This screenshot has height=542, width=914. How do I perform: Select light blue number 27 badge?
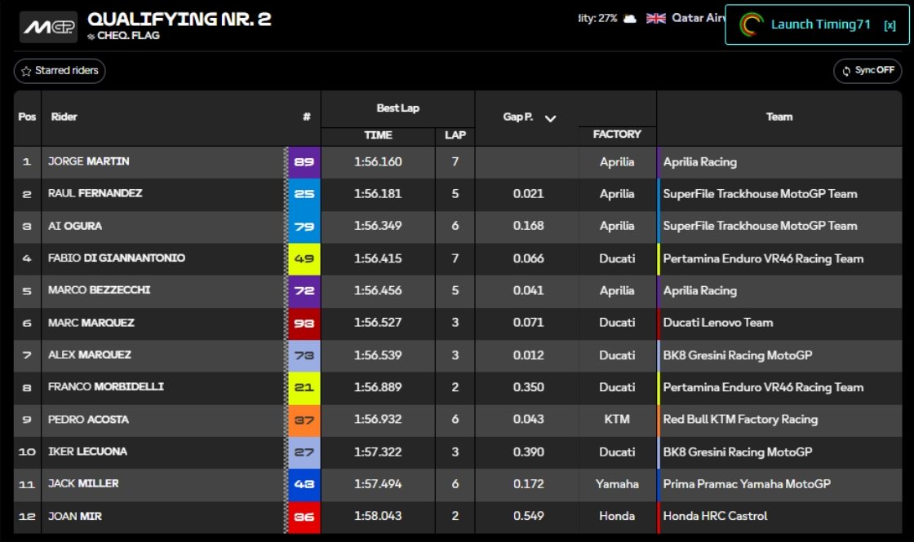pos(304,452)
